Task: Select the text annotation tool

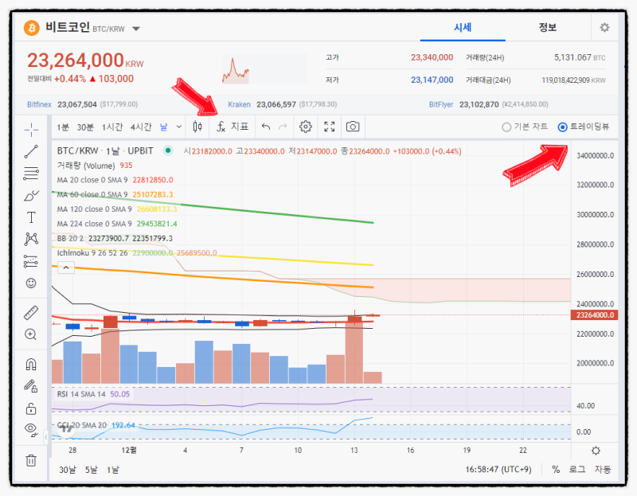Action: (31, 217)
